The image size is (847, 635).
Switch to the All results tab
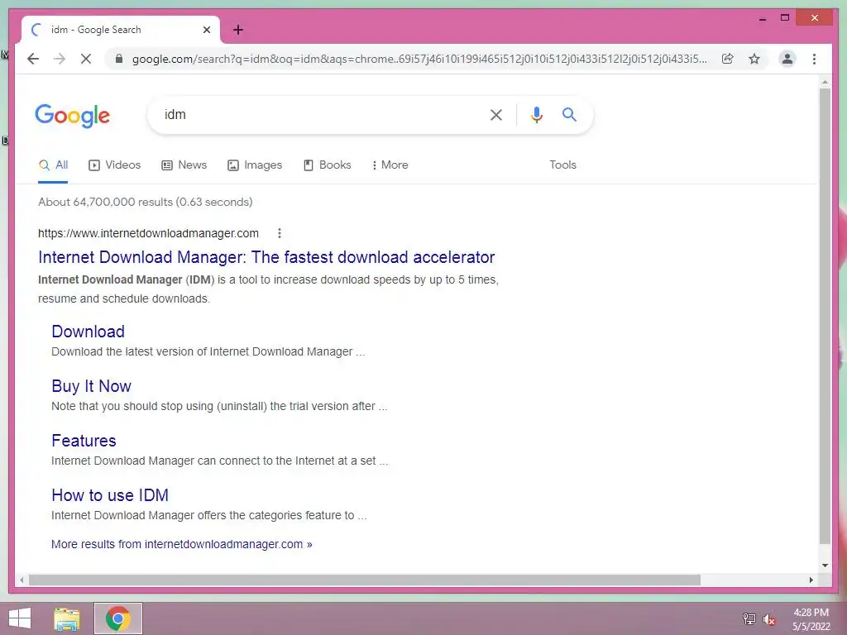click(x=53, y=165)
